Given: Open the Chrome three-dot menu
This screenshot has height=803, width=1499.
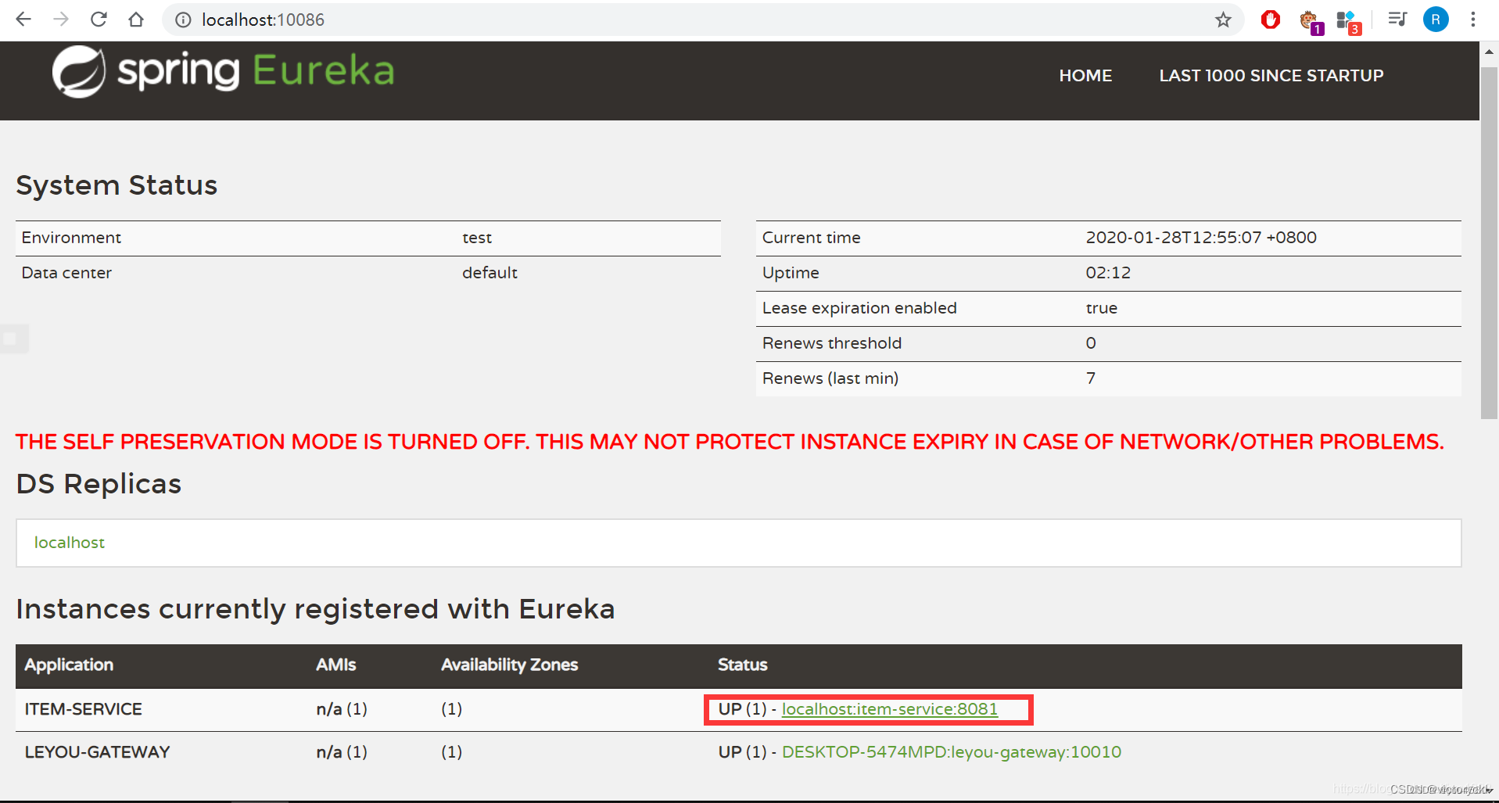Looking at the screenshot, I should pyautogui.click(x=1472, y=20).
